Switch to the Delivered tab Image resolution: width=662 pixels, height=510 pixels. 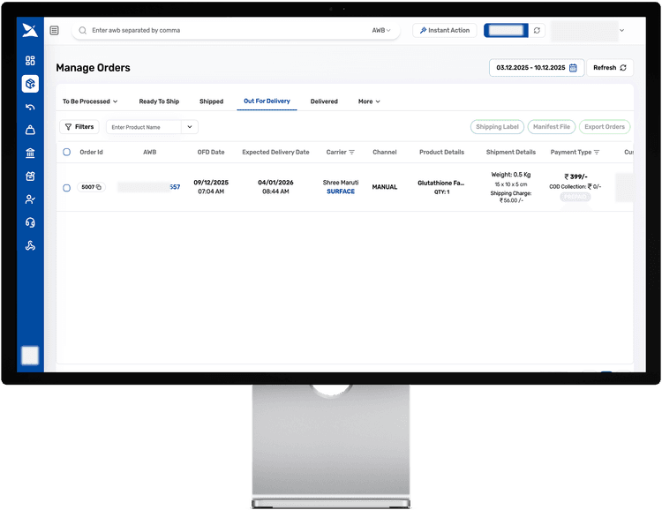pyautogui.click(x=324, y=101)
